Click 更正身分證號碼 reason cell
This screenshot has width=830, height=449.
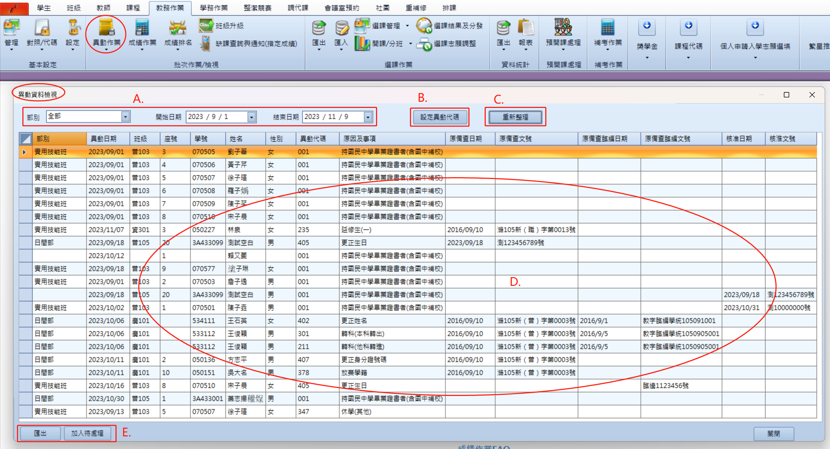point(392,359)
